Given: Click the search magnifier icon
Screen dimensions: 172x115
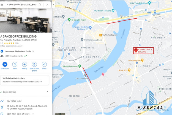Looking at the screenshot, I should point(40,5).
